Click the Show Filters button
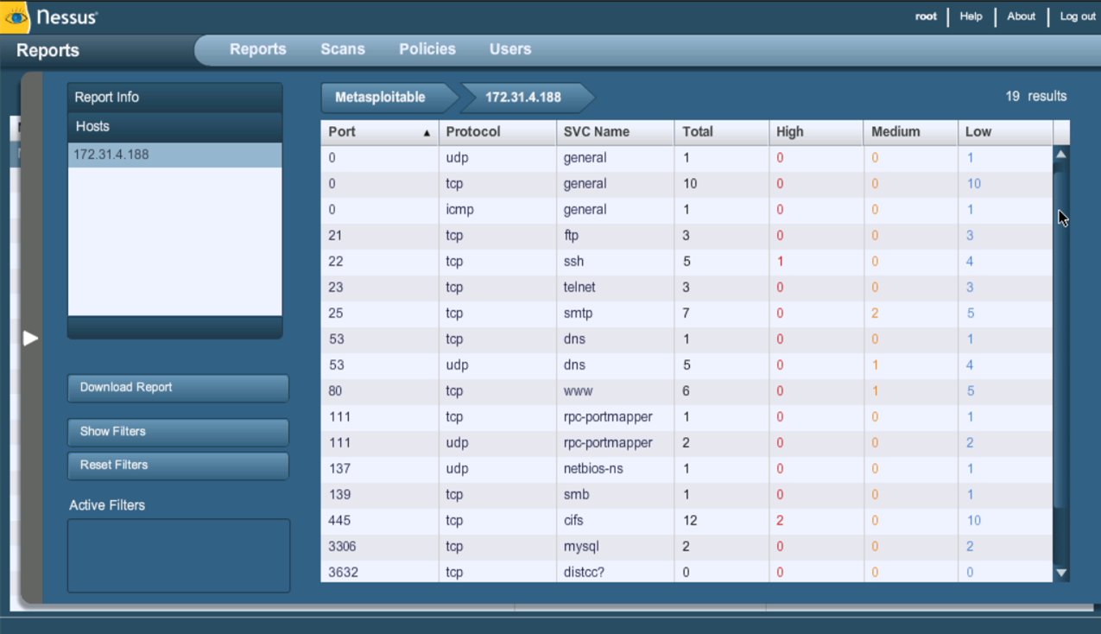The height and width of the screenshot is (634, 1101). click(x=178, y=432)
